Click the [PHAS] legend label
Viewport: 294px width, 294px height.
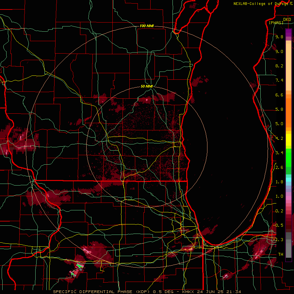point(276,23)
